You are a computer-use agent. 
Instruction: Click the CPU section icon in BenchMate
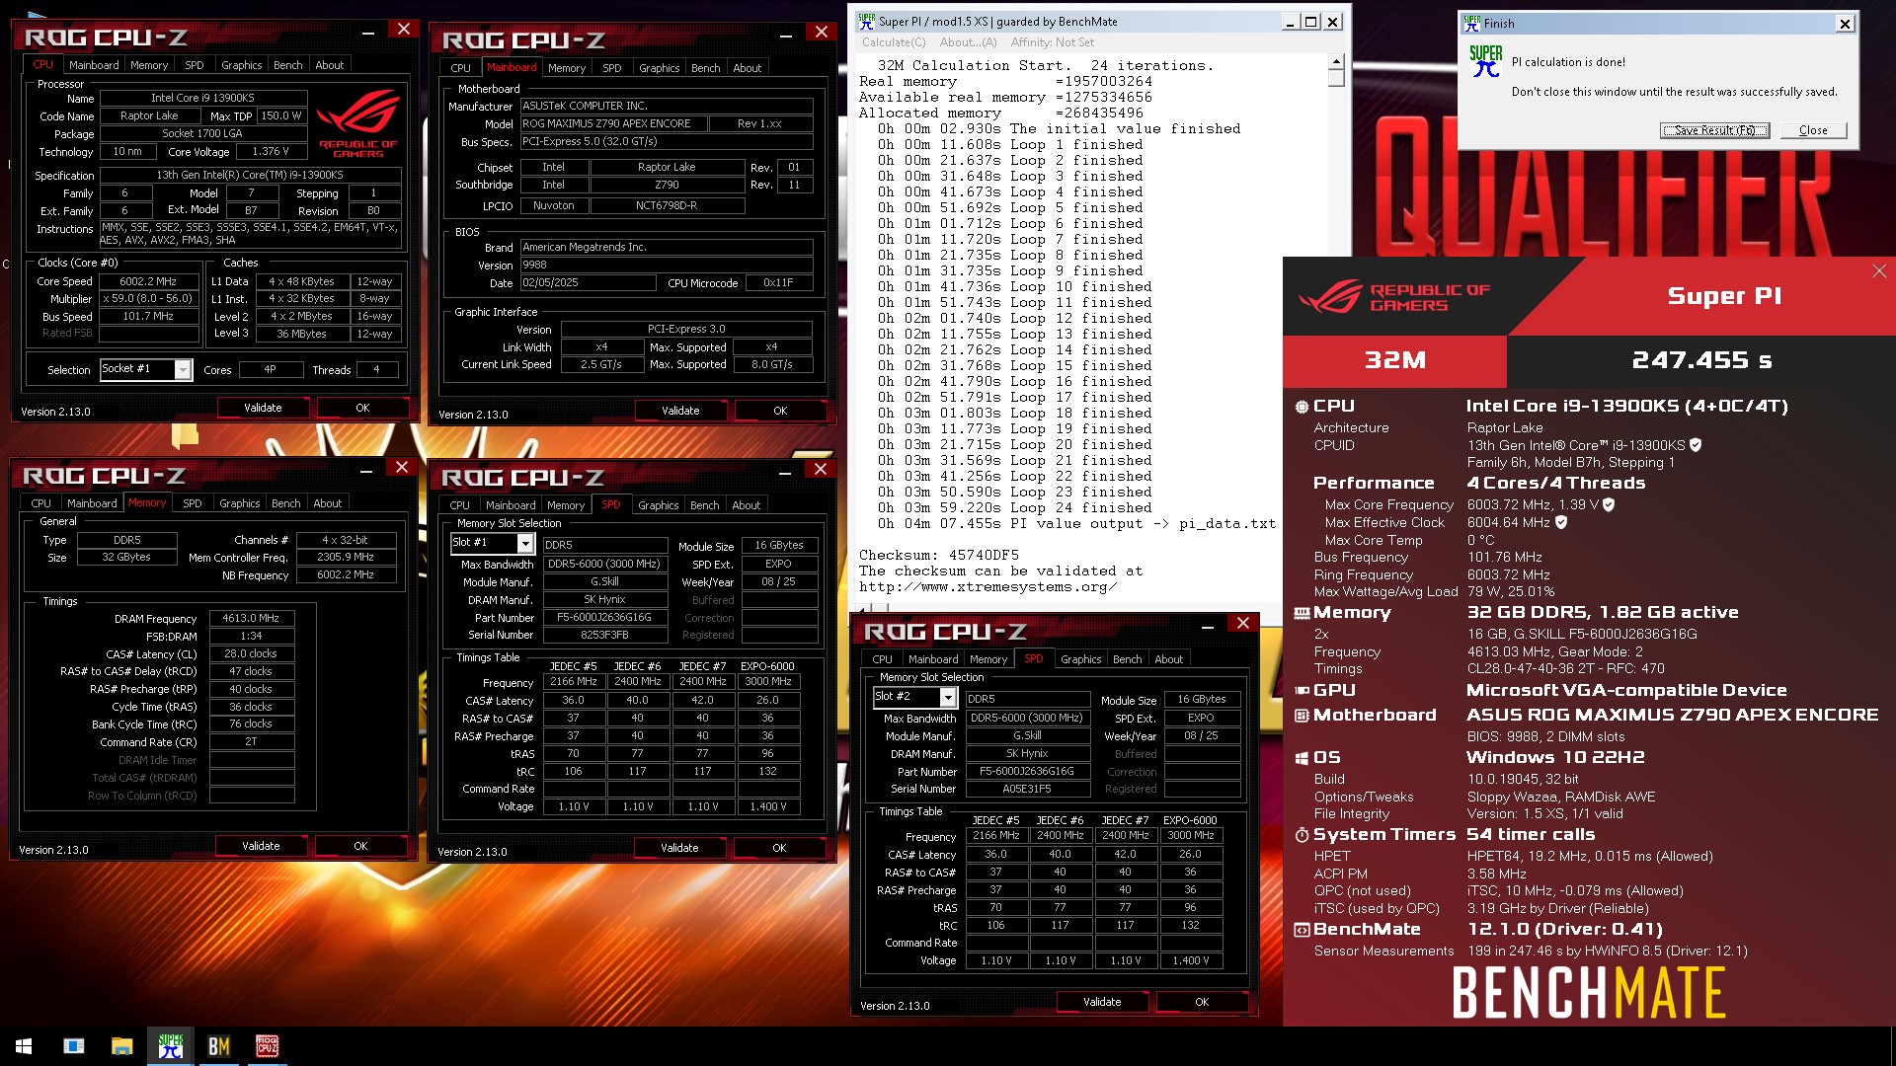tap(1302, 407)
